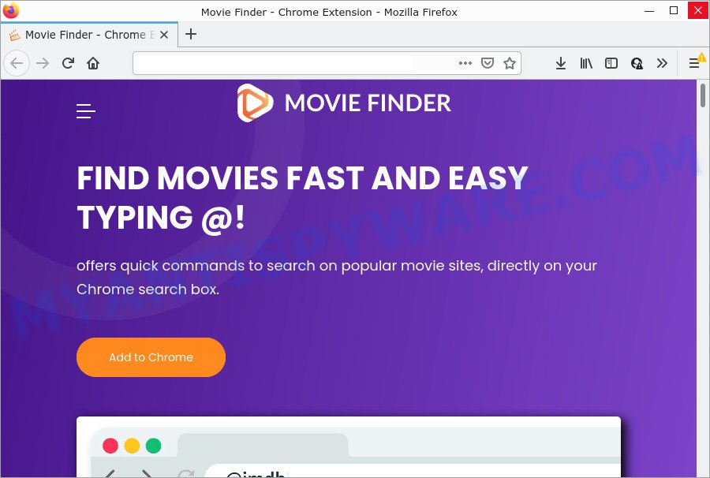Click the green dot in mockup browser
Image resolution: width=710 pixels, height=478 pixels.
tap(154, 446)
